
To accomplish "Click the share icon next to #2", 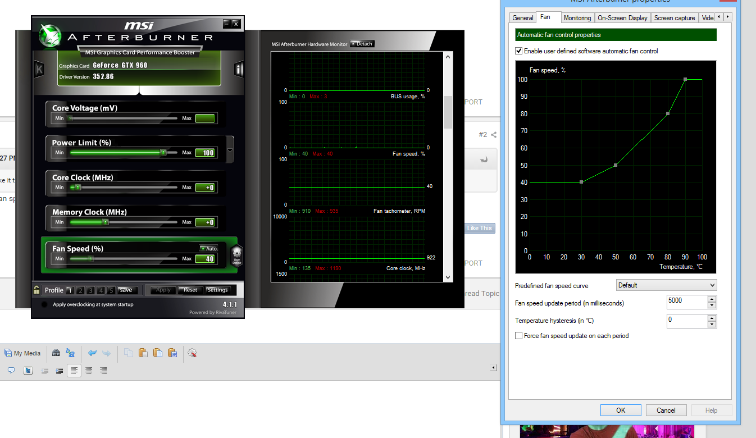I will (x=494, y=135).
